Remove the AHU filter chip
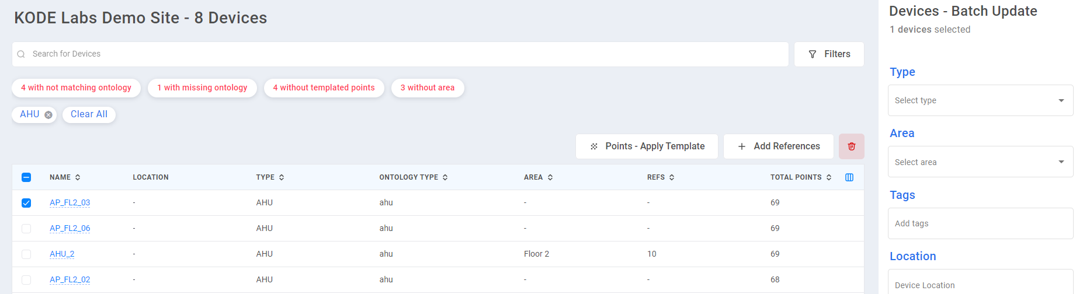 (x=48, y=115)
